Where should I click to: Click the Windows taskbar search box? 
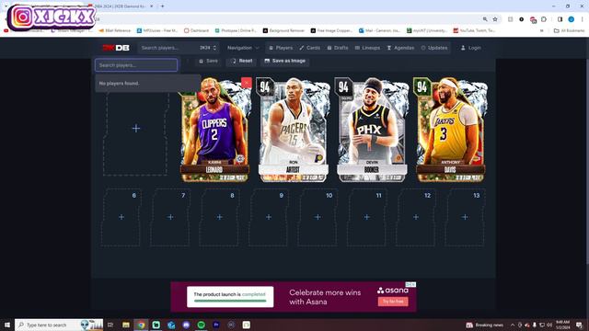(59, 325)
